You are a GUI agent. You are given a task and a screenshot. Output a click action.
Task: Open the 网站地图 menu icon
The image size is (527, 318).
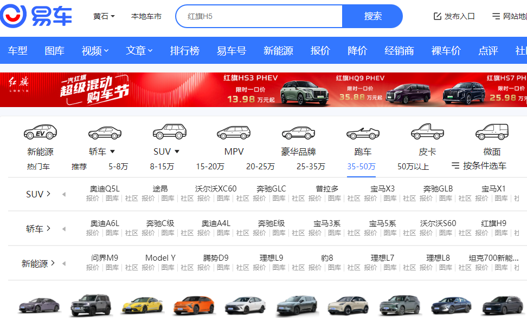496,16
